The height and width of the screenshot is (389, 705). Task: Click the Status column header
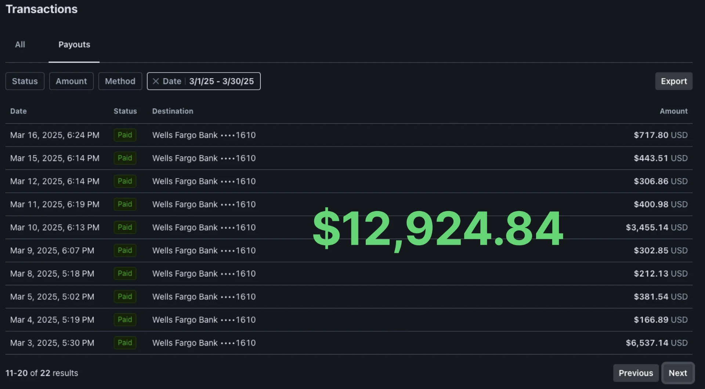click(x=125, y=111)
